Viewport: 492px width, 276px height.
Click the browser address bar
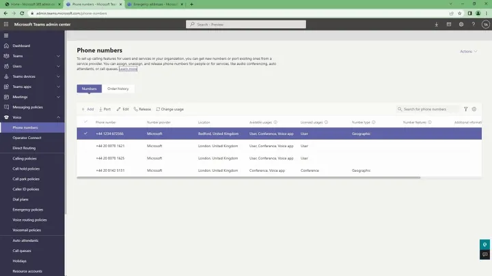tap(238, 14)
